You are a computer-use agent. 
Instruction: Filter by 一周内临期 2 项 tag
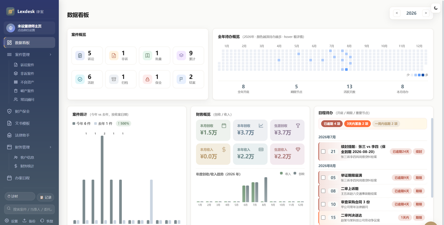[x=386, y=124]
